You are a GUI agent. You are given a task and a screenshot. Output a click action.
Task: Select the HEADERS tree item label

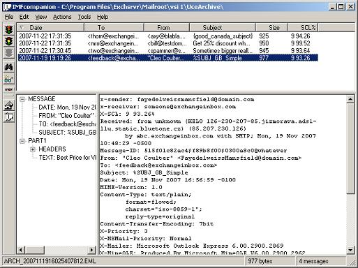pyautogui.click(x=52, y=149)
